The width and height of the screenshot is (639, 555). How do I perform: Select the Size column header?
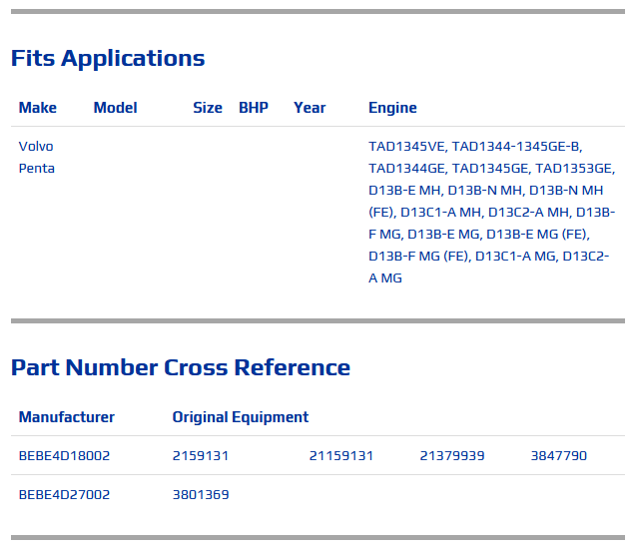[208, 108]
